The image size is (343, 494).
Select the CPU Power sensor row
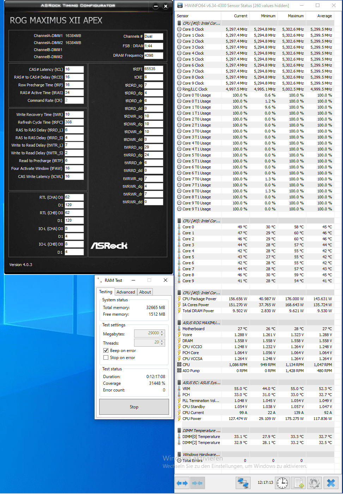[255, 419]
